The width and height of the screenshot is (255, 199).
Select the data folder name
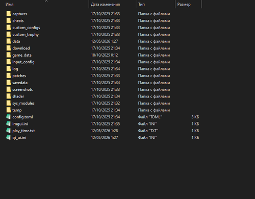coord(16,41)
